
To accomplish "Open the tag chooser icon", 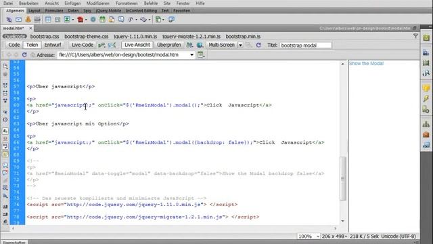I will pyautogui.click(x=171, y=20).
